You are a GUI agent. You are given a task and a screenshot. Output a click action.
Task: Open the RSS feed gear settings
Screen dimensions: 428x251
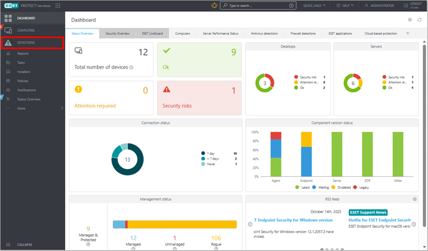pyautogui.click(x=414, y=199)
